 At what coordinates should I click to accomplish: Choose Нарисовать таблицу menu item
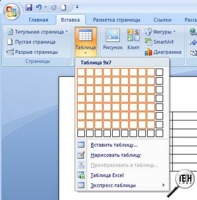122,155
